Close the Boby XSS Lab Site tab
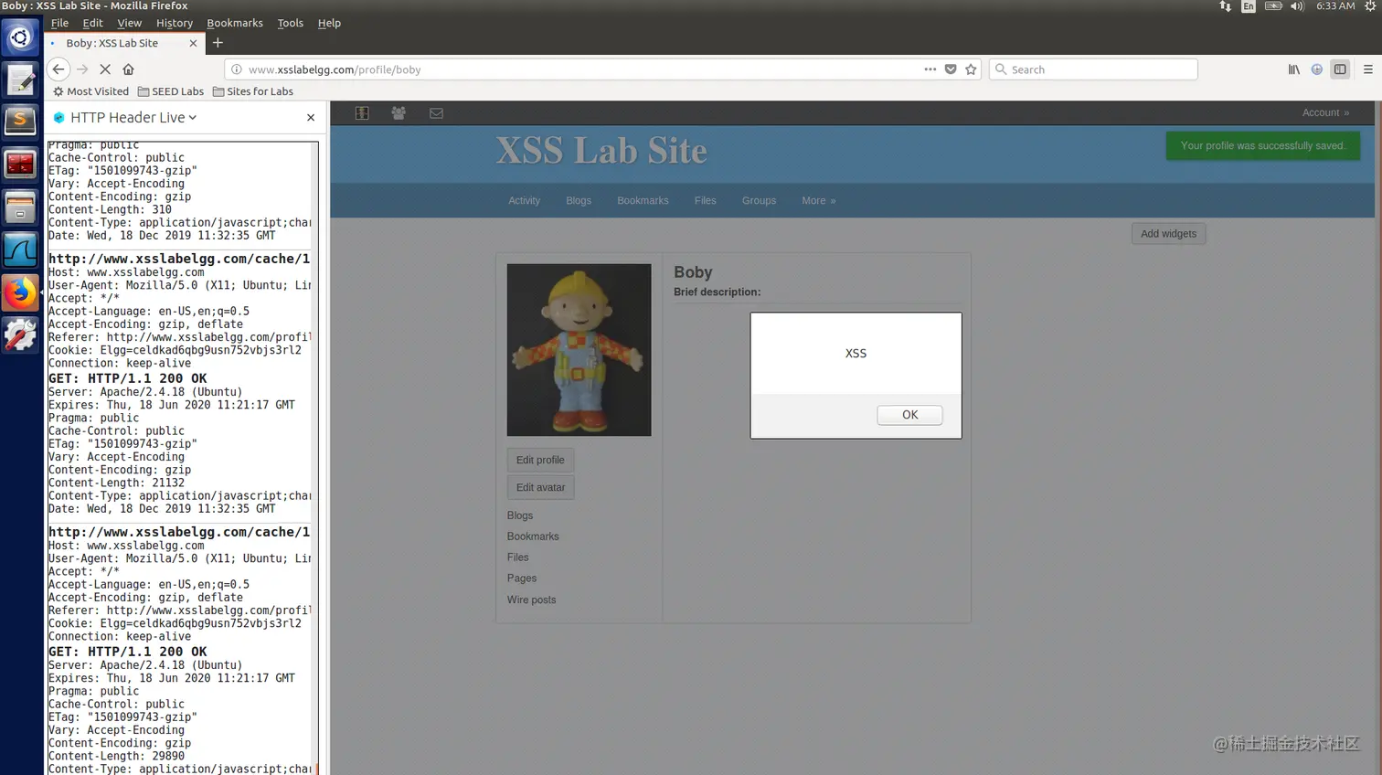The image size is (1382, 775). [193, 43]
